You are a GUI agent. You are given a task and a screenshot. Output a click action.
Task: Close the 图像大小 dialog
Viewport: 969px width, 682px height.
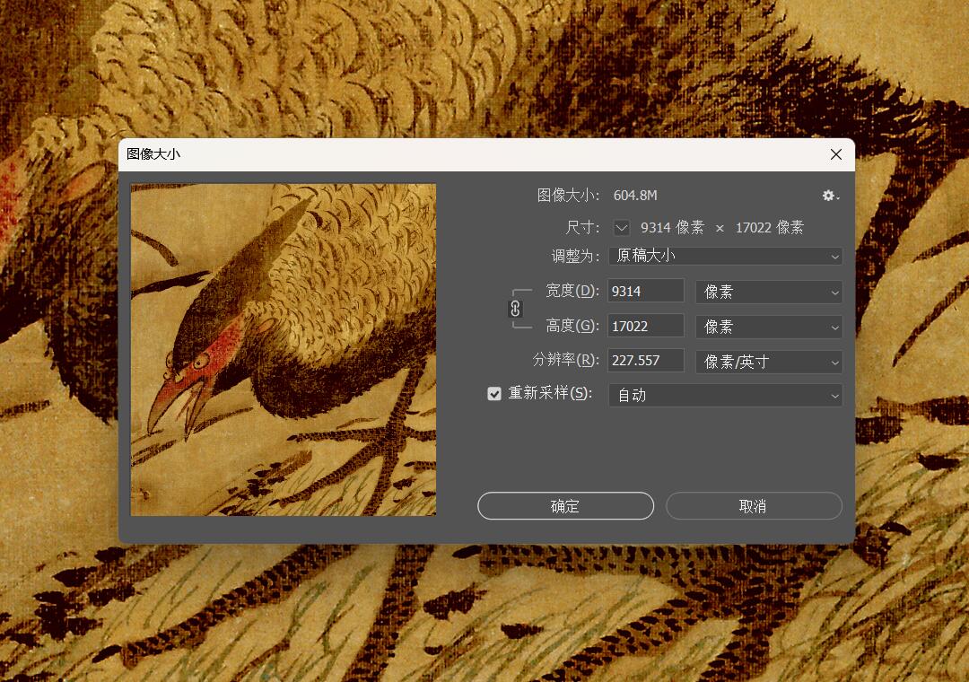[835, 154]
